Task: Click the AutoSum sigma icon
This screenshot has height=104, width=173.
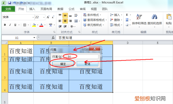Action: [x=127, y=15]
